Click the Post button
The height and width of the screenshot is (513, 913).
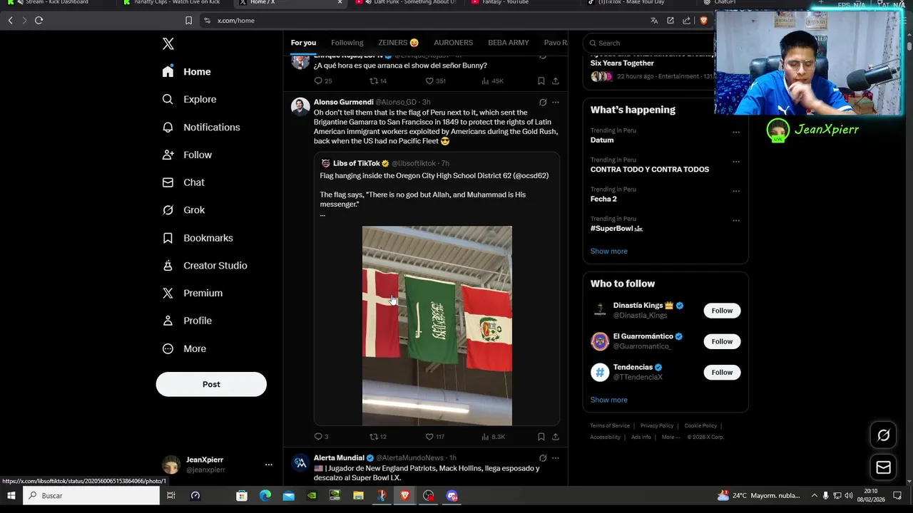[211, 385]
